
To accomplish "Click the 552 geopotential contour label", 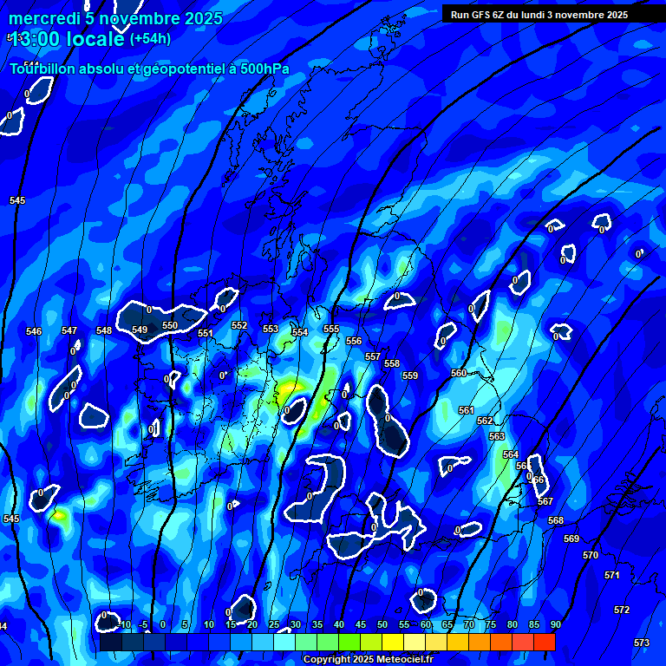I will click(x=239, y=326).
